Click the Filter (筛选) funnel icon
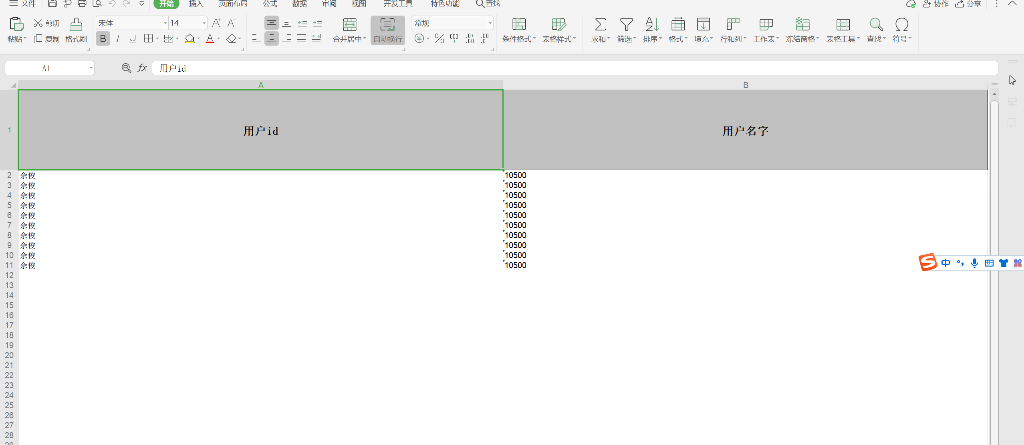 click(626, 25)
